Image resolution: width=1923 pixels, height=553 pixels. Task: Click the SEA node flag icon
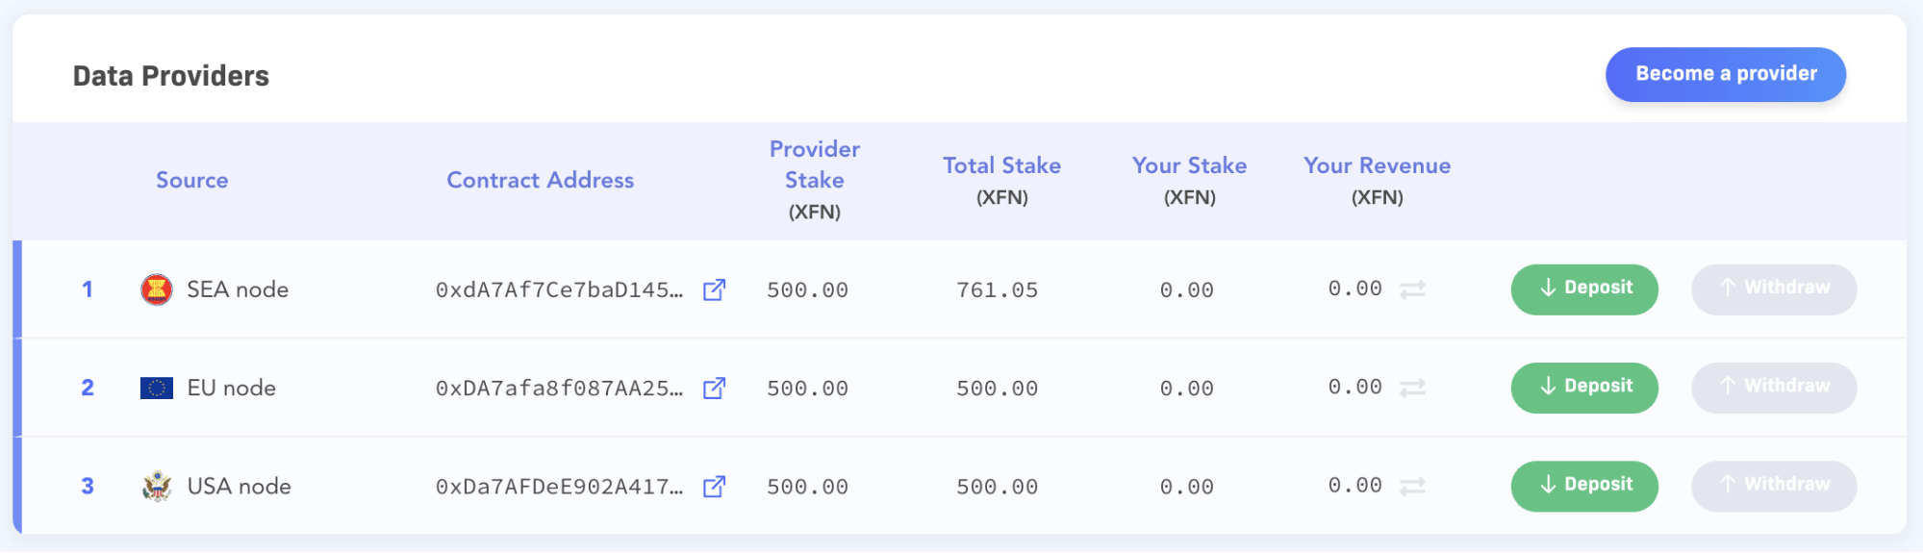[157, 289]
